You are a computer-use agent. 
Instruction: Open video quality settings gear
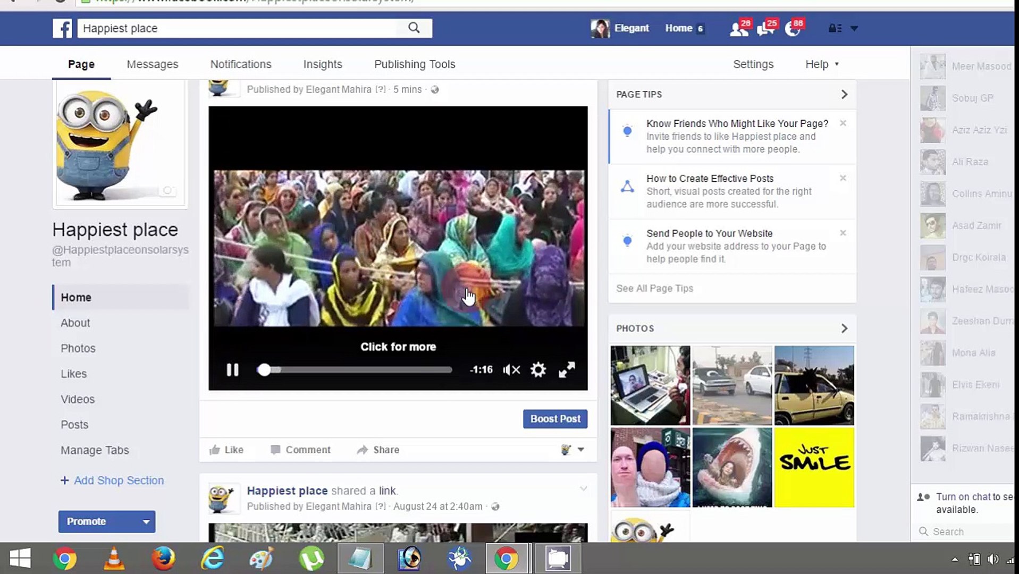538,369
